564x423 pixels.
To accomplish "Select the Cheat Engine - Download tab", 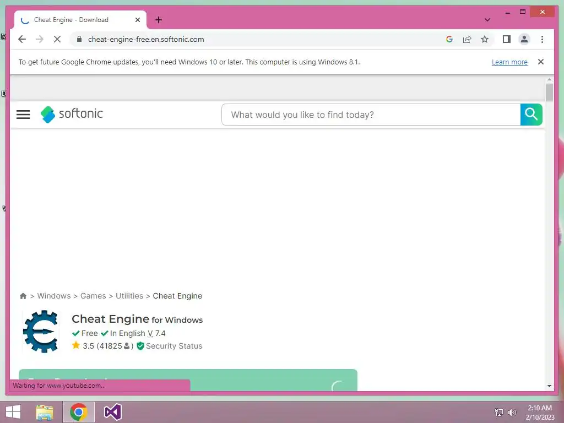I will pyautogui.click(x=80, y=20).
